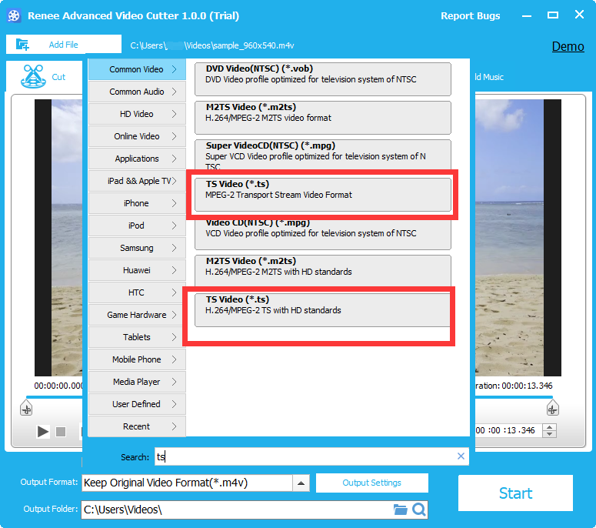The height and width of the screenshot is (528, 596).
Task: Click the left trim start marker
Action: (26, 409)
